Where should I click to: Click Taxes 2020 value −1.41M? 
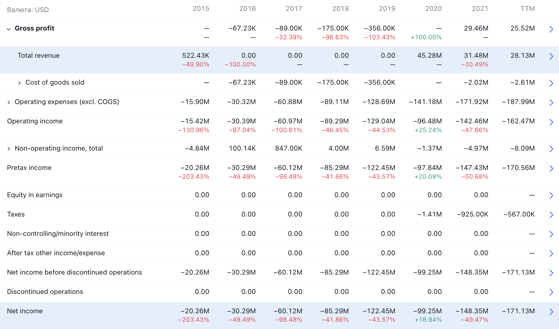tap(429, 214)
